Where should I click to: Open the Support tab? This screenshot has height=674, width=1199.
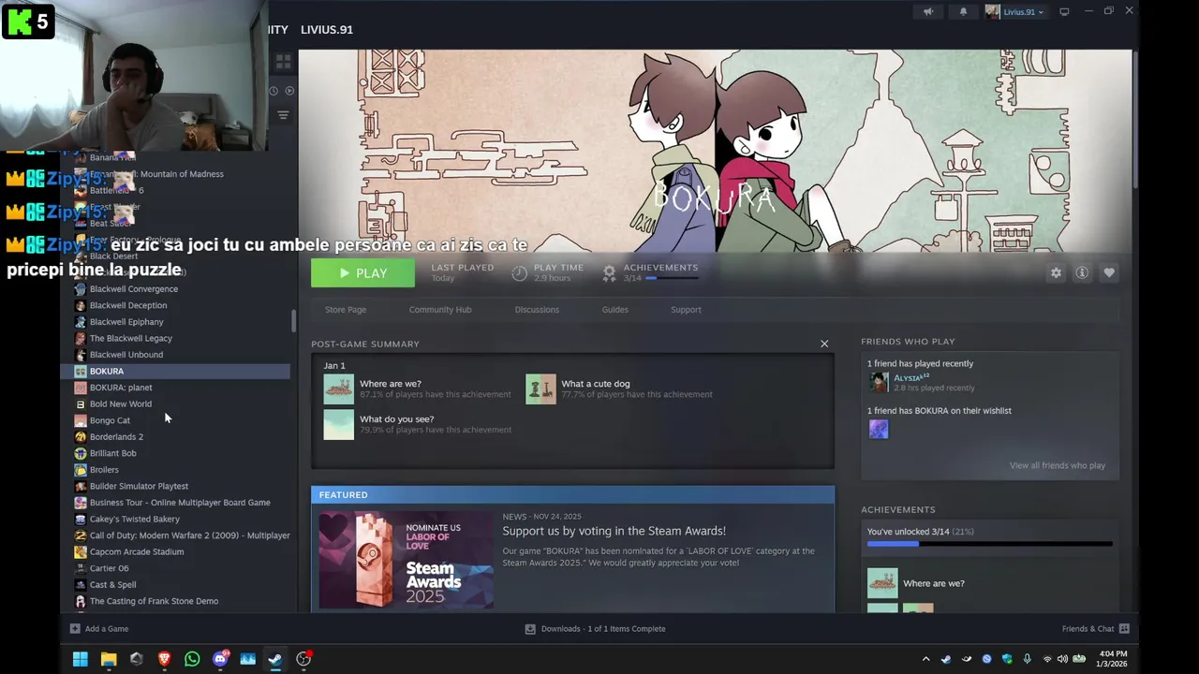(x=686, y=310)
